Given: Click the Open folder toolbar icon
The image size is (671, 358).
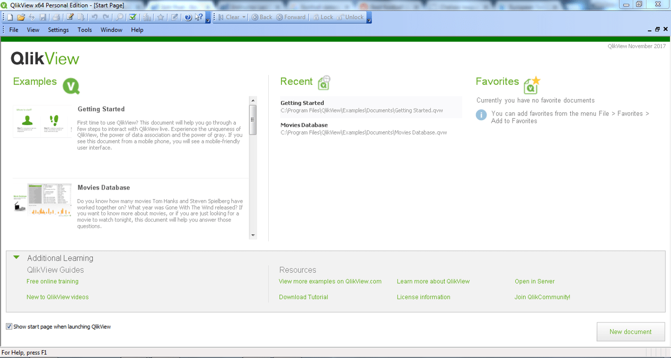Looking at the screenshot, I should coord(21,17).
